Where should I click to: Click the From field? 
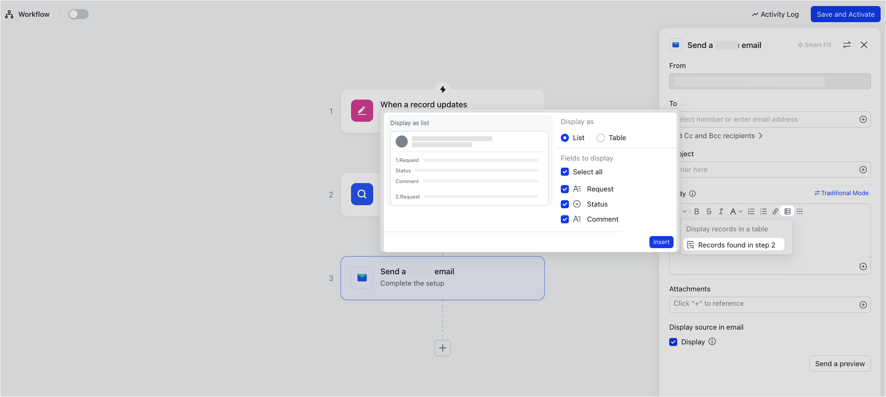[x=770, y=81]
